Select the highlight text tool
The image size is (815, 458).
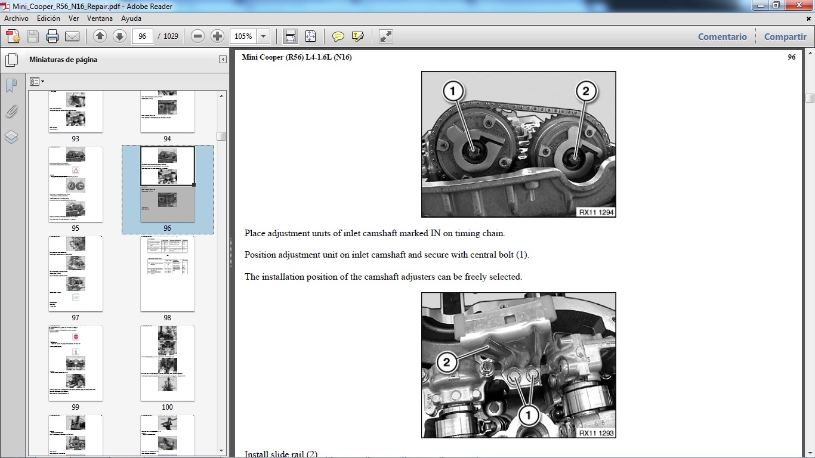click(x=358, y=36)
